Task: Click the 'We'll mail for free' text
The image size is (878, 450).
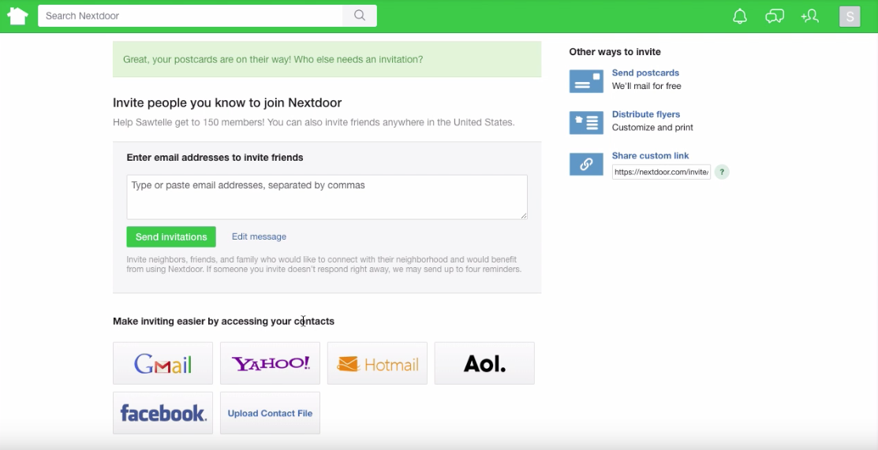Action: [646, 86]
